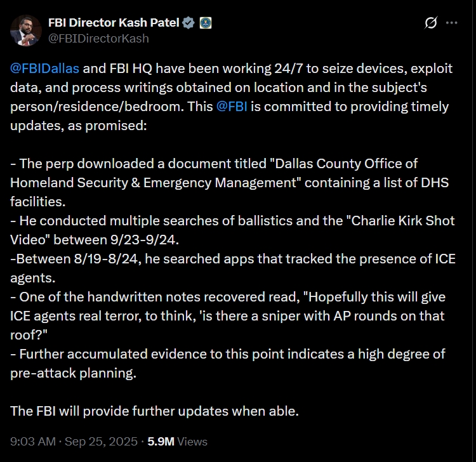Follow the blue @FBI mention link
Viewport: 476px width, 462px height.
click(232, 107)
